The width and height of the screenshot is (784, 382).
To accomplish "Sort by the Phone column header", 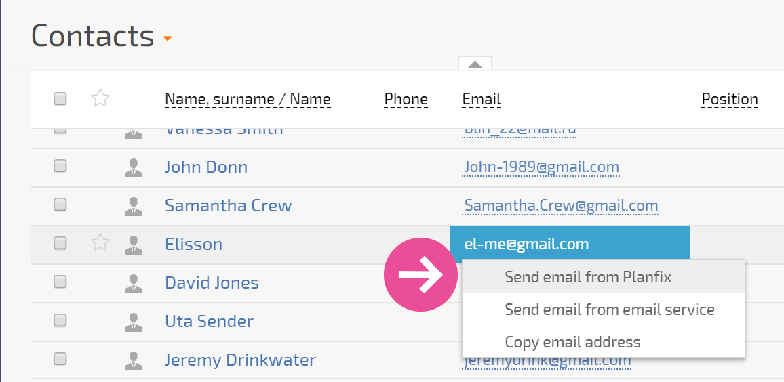I will pyautogui.click(x=406, y=99).
